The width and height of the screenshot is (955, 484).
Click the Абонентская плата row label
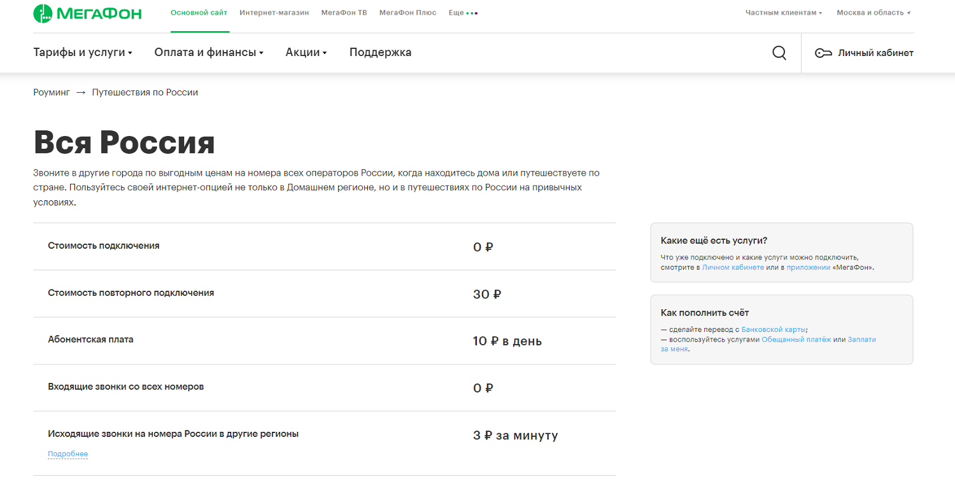tap(91, 340)
